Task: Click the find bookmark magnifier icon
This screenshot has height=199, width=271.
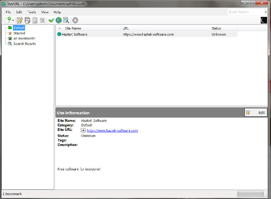Action: [x=66, y=20]
